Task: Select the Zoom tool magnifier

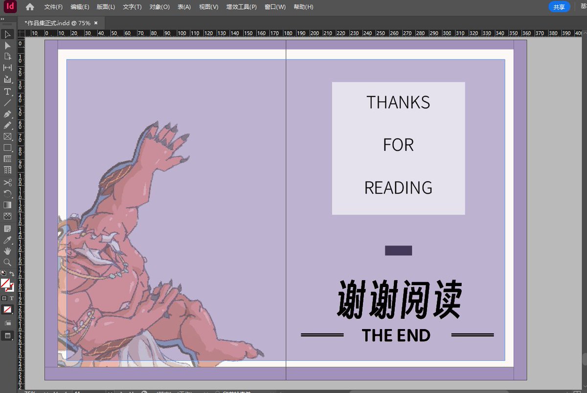Action: [7, 262]
